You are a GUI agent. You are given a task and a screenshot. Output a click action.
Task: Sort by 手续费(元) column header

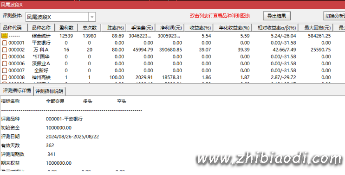(141, 28)
